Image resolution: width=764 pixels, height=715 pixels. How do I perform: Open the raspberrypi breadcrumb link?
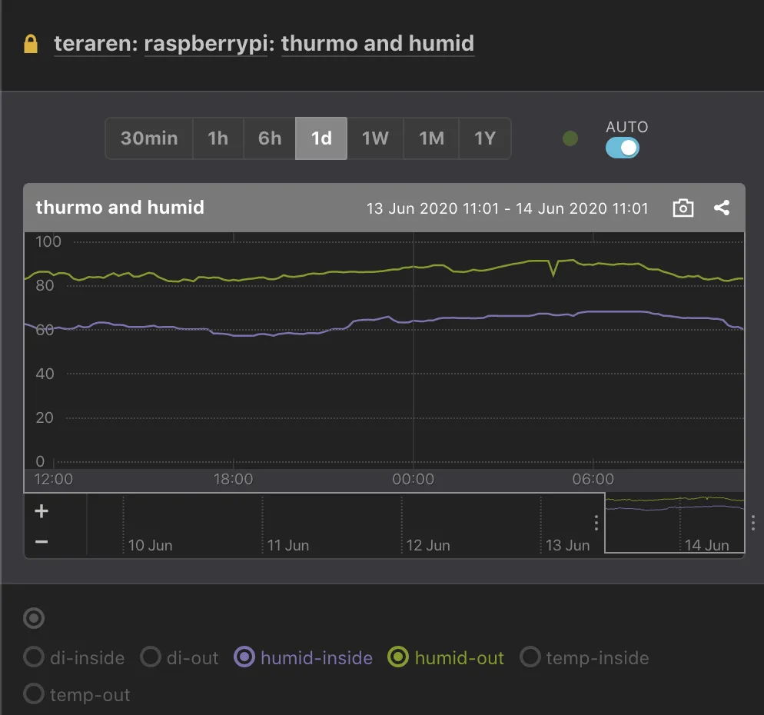tap(206, 43)
